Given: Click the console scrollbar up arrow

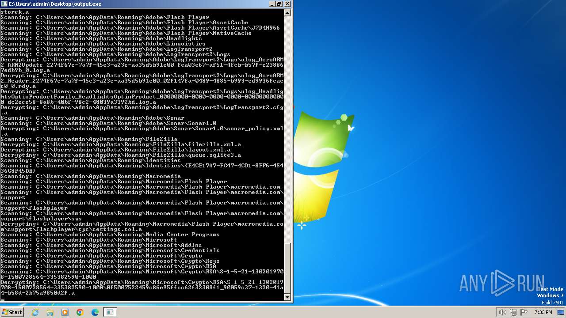Looking at the screenshot, I should [x=287, y=13].
